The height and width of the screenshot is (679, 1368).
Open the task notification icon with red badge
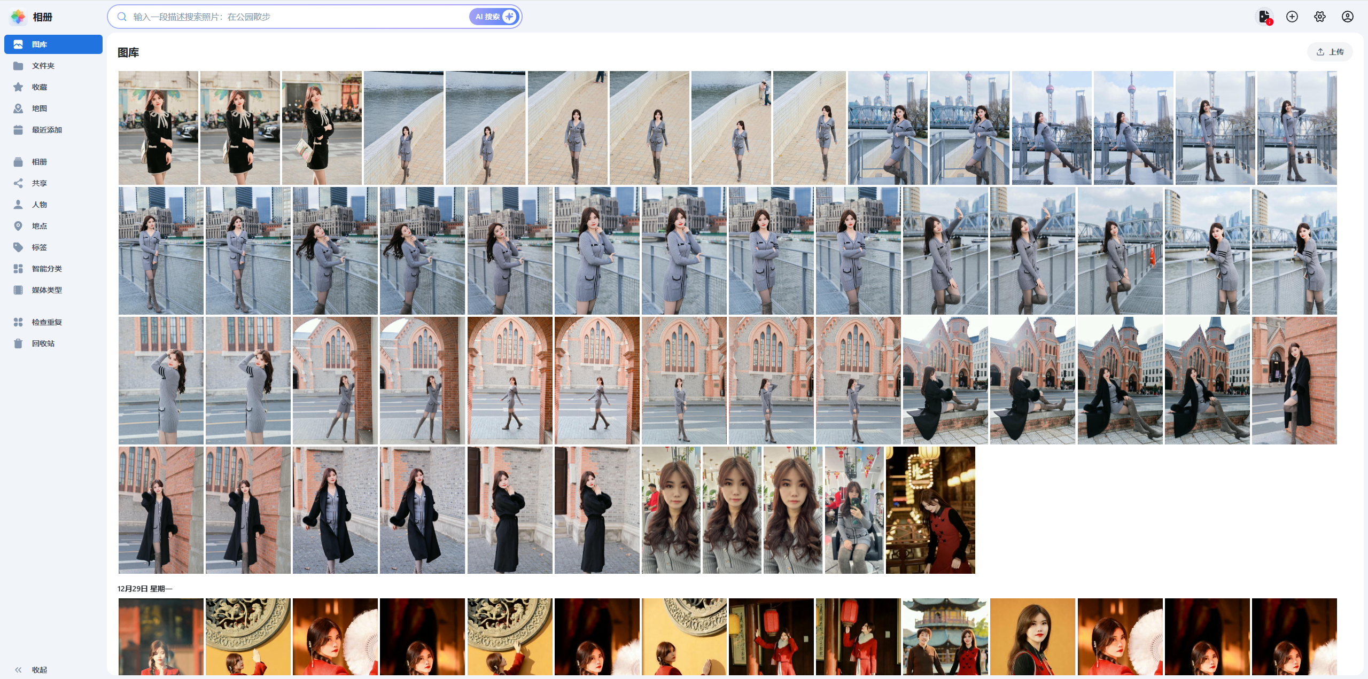(x=1264, y=17)
